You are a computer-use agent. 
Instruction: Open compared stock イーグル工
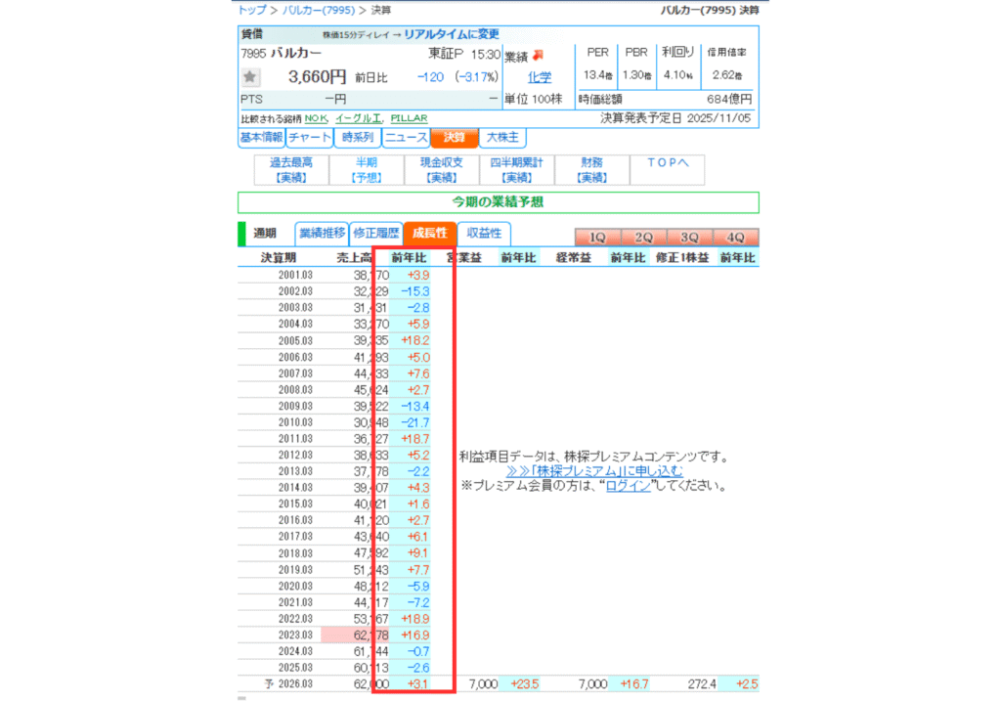tap(354, 118)
